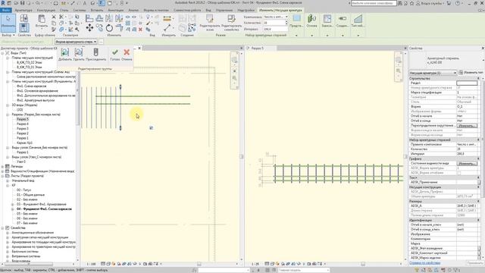Select the Copy tool next to Move
The image size is (485, 273).
pos(99,28)
